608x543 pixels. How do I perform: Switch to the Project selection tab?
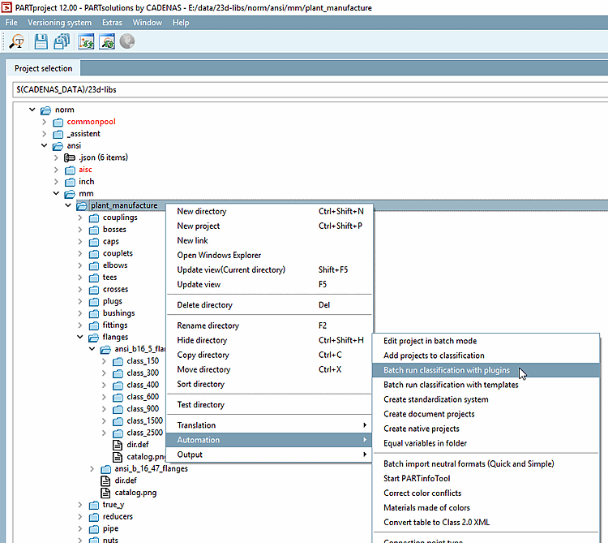[x=43, y=68]
